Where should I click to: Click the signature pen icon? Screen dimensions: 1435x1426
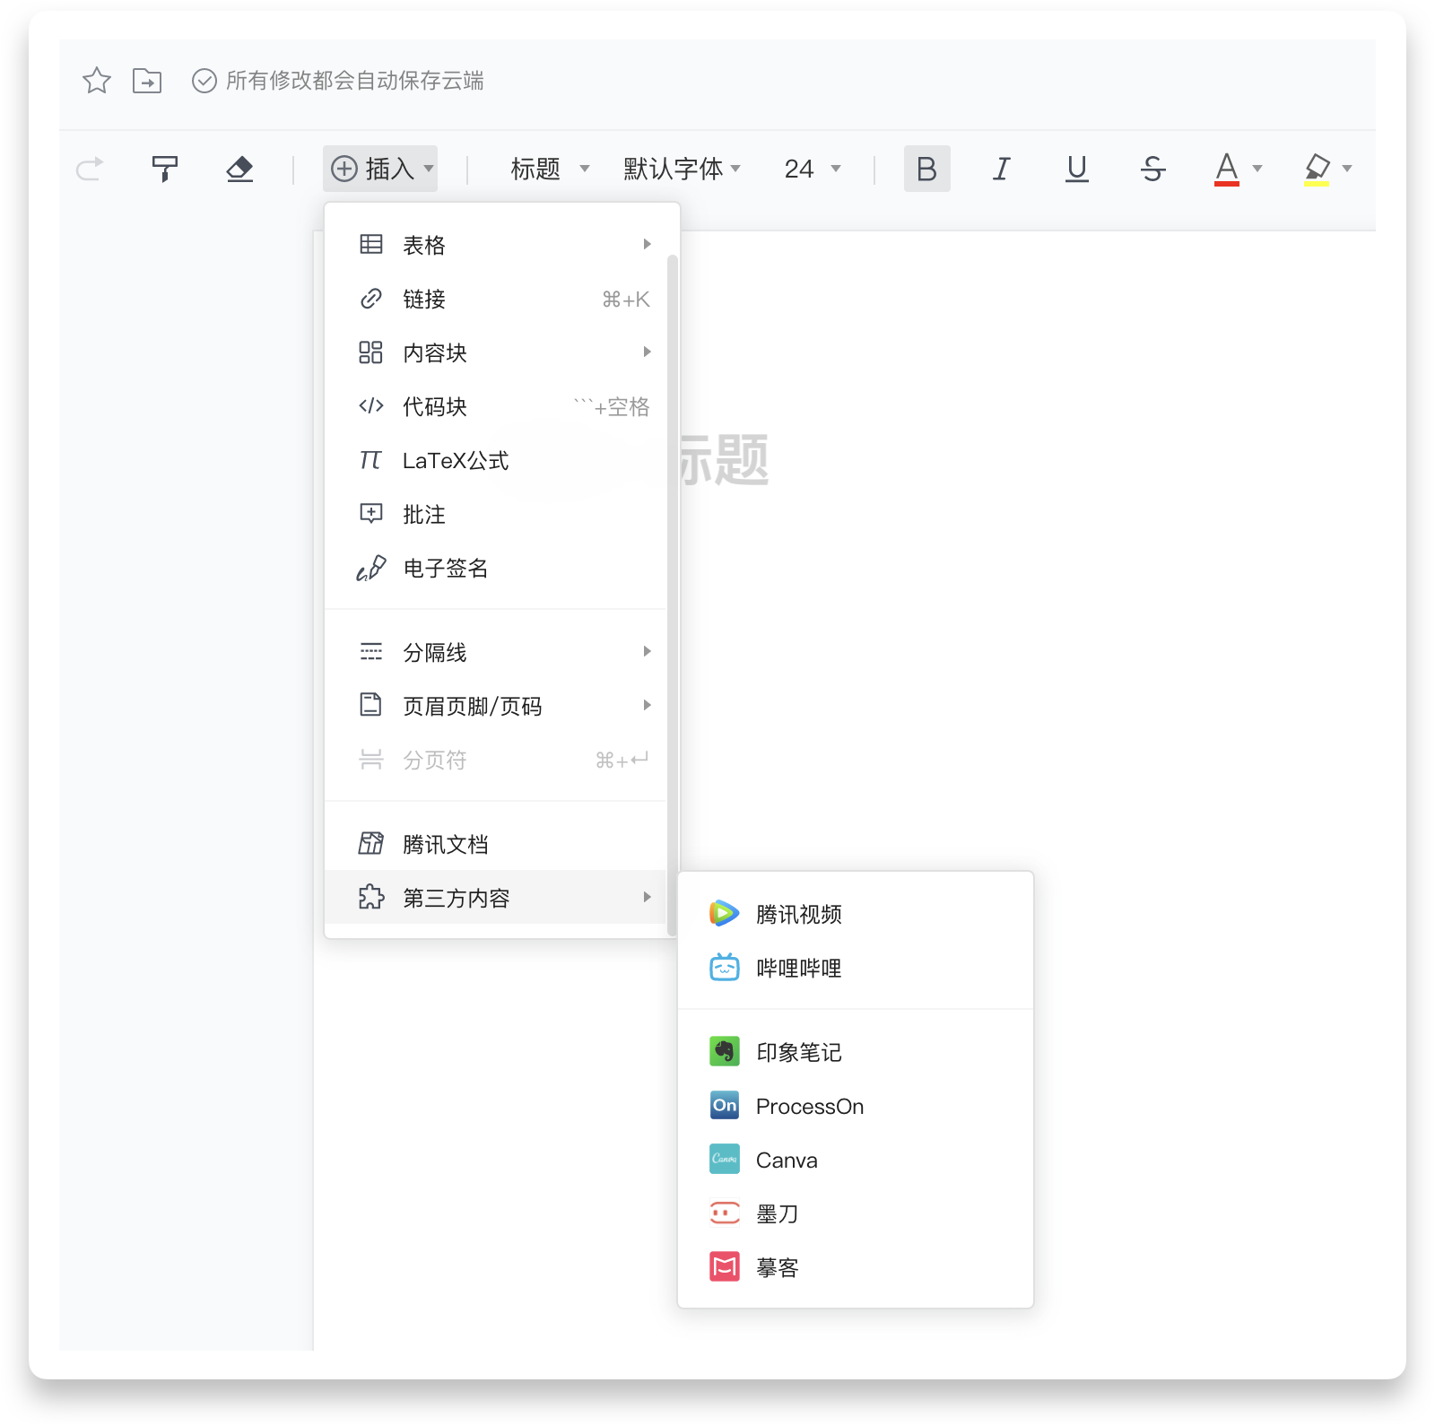[371, 568]
